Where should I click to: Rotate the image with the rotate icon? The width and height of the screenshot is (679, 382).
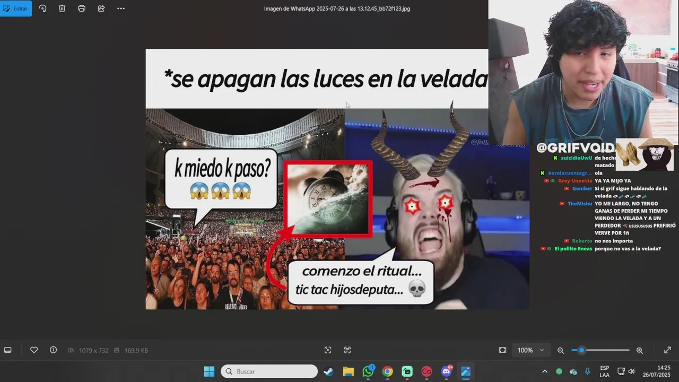coord(42,8)
